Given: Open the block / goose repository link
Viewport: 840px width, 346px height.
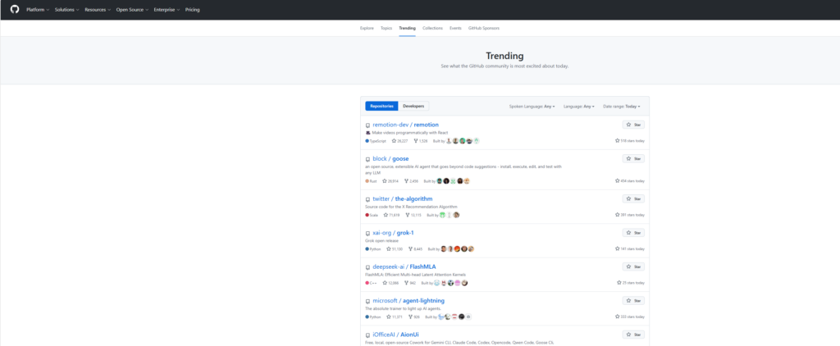Looking at the screenshot, I should coord(390,158).
